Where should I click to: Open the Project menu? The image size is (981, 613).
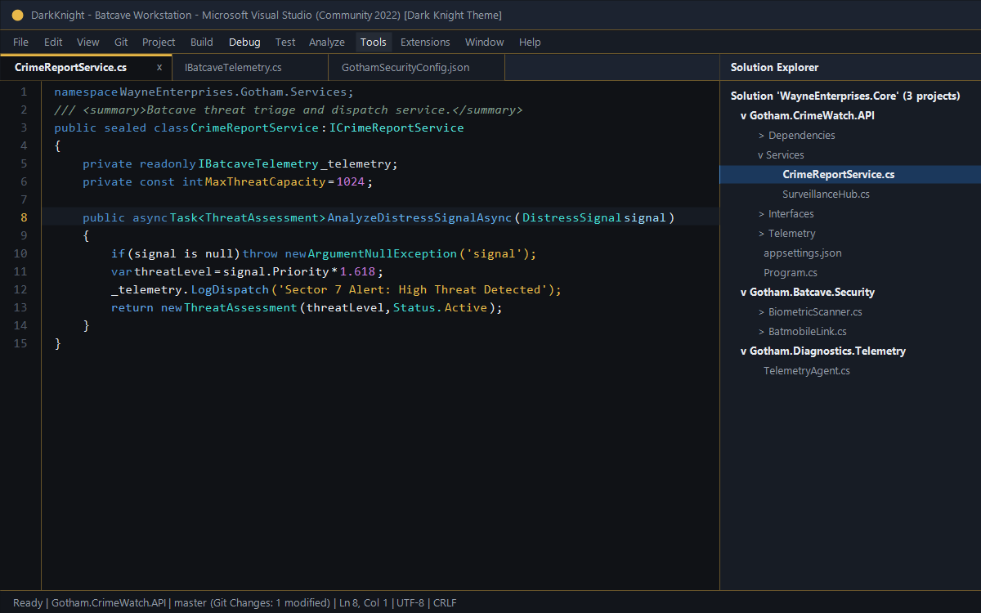point(159,42)
